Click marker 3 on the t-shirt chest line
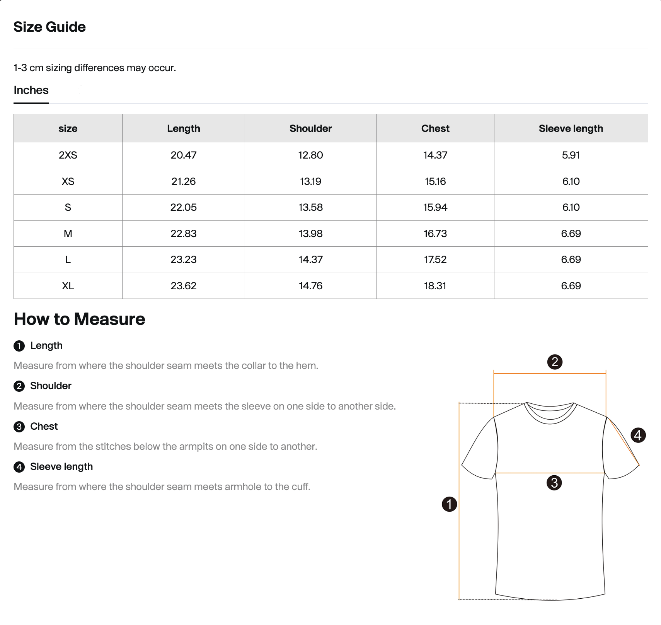Screen dimensions: 661x625 pyautogui.click(x=554, y=483)
